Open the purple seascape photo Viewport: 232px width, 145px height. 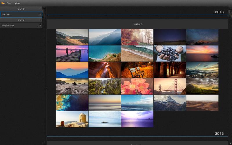tap(137, 119)
